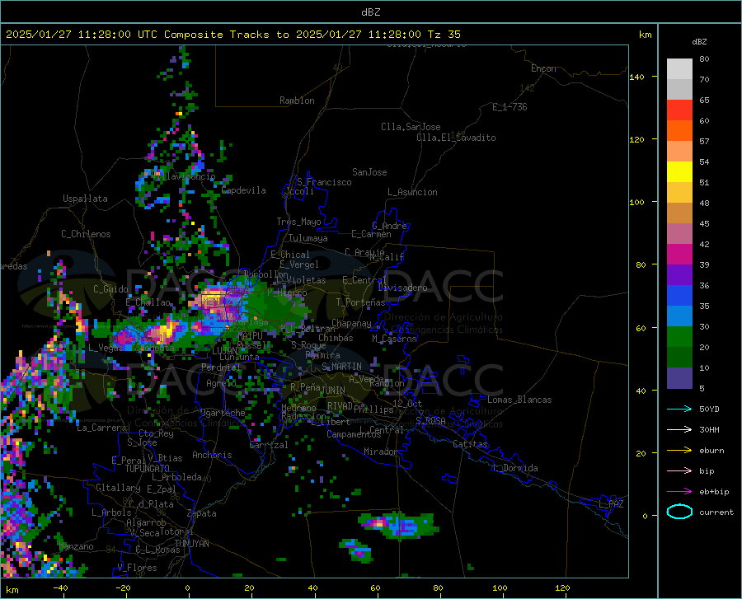Select the red 60-65 dBZ legend swatch

pyautogui.click(x=679, y=110)
